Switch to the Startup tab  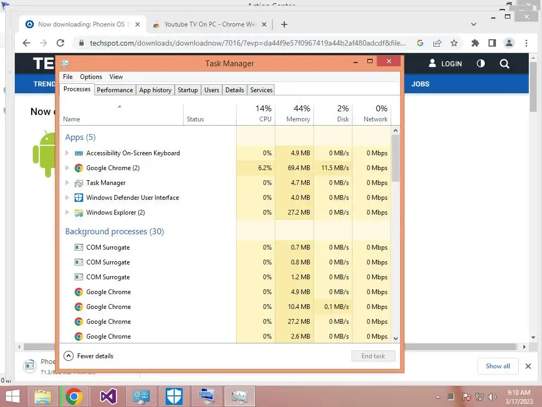click(188, 90)
